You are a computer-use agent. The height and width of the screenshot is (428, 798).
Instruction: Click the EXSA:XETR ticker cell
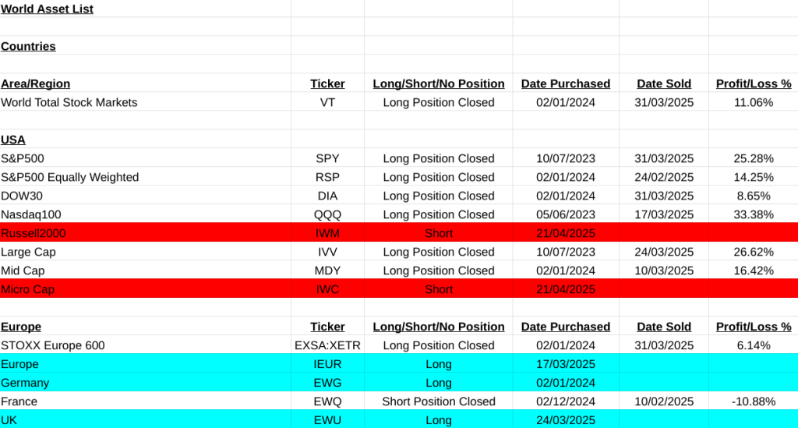(x=327, y=345)
